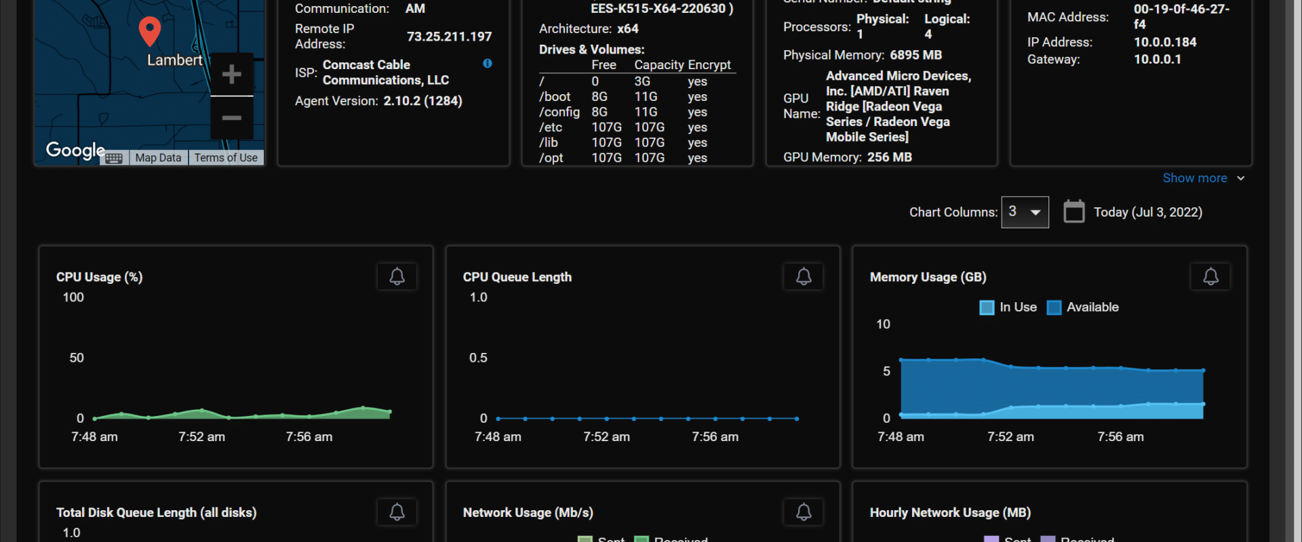Click the /config drive row
This screenshot has width=1302, height=542.
point(637,112)
